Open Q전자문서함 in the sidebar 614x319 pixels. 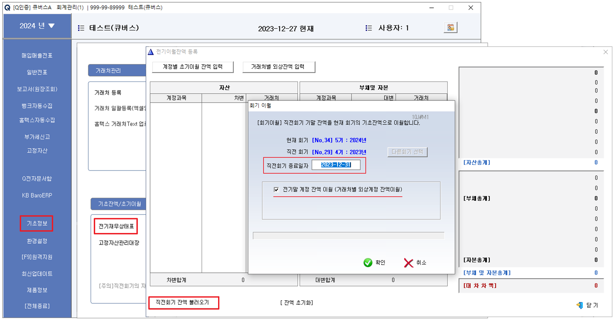(x=37, y=178)
